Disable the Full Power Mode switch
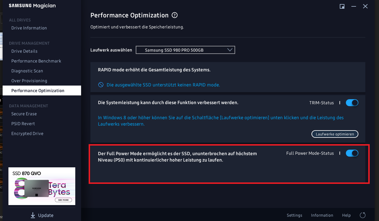379x221 pixels. pyautogui.click(x=352, y=153)
